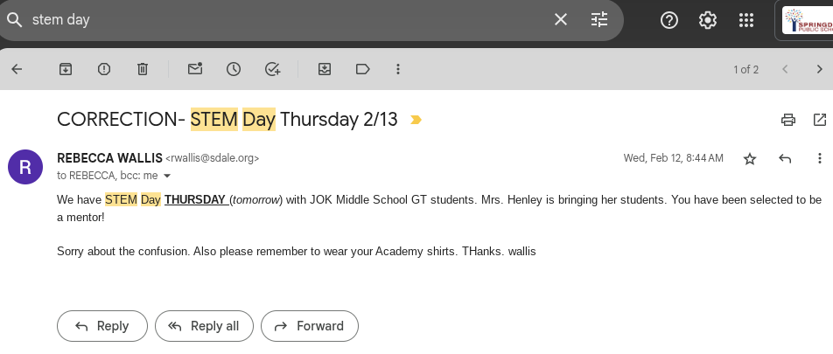833x354 pixels.
Task: Show search filter options
Action: 599,19
